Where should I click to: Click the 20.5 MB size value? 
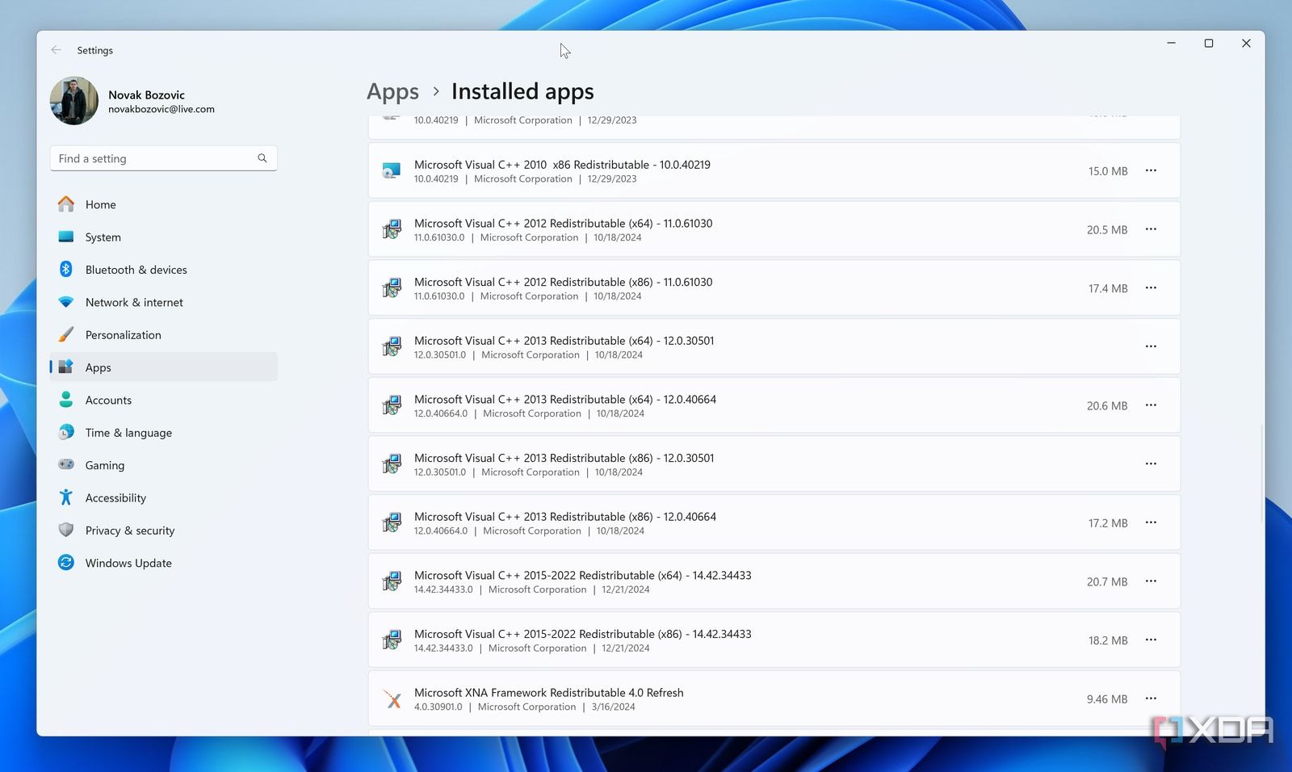pyautogui.click(x=1107, y=230)
